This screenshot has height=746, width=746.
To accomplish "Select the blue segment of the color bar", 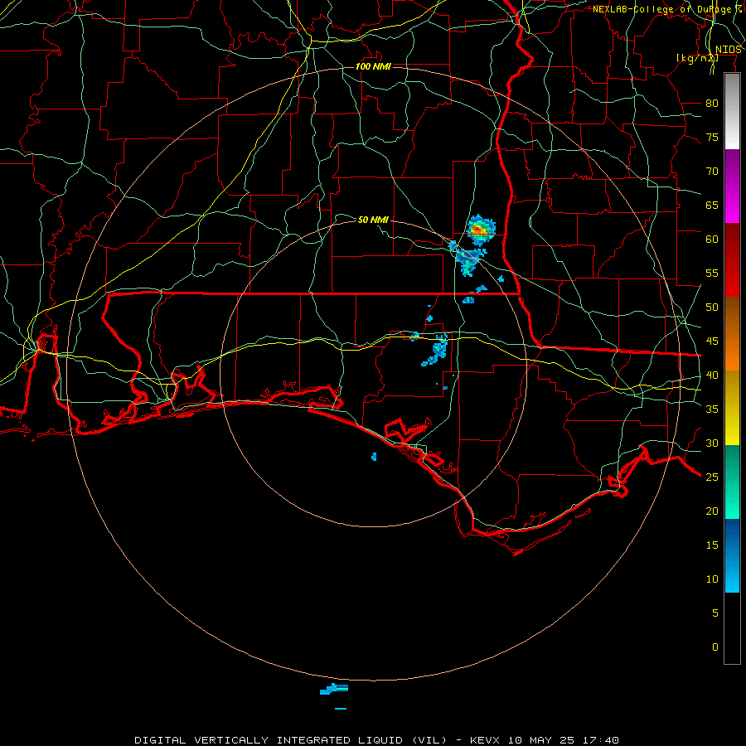I will click(732, 555).
